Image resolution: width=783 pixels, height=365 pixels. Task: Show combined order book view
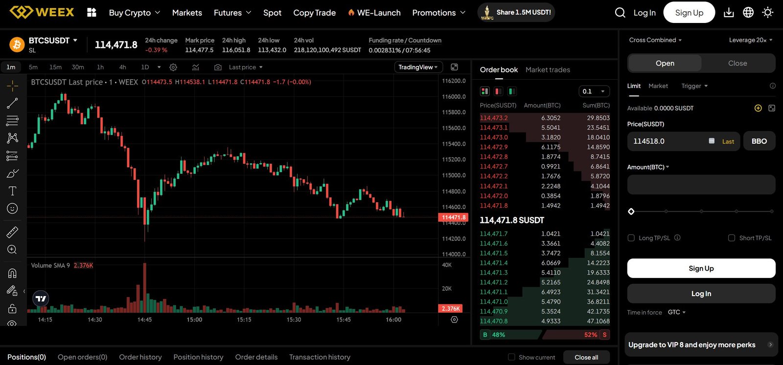coord(485,91)
